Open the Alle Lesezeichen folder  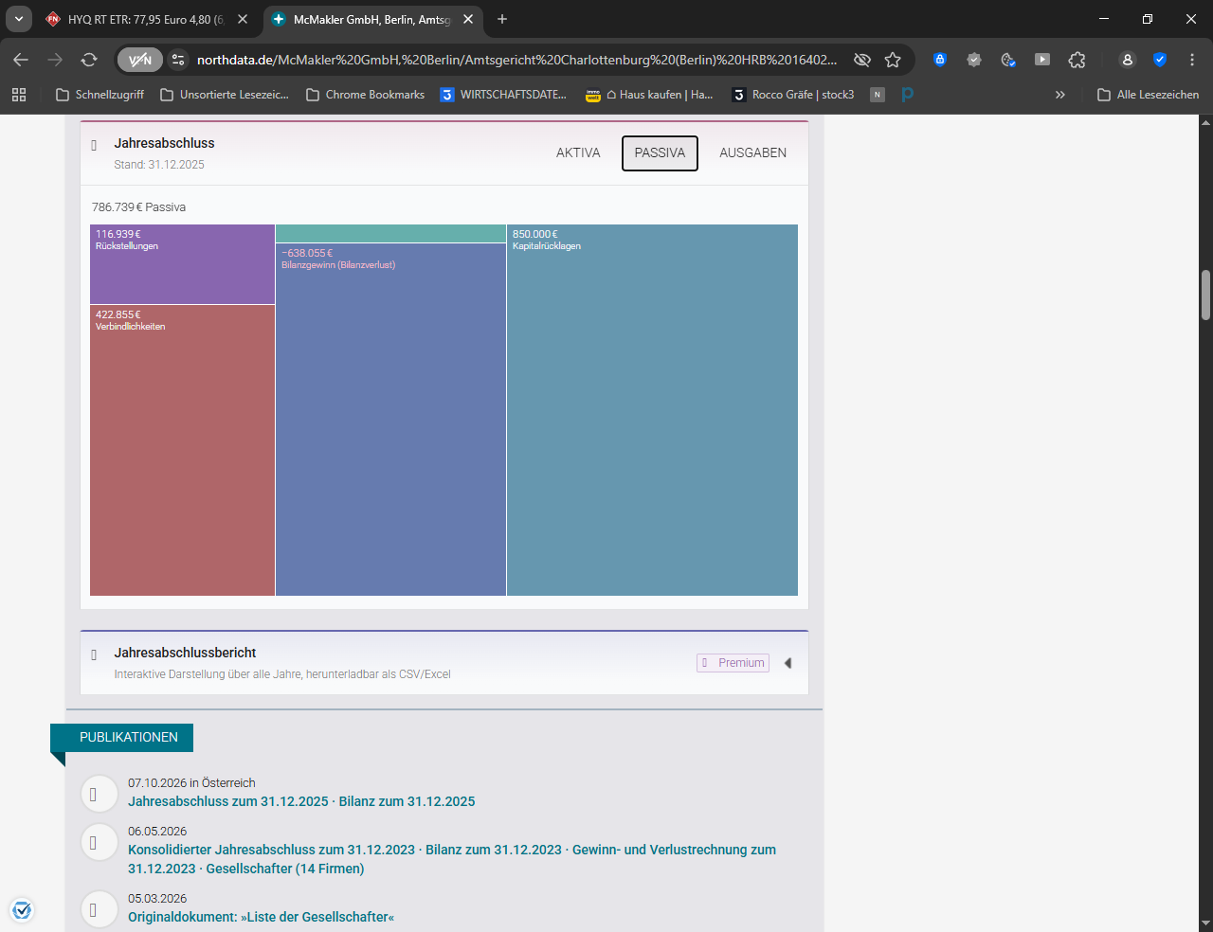(1148, 95)
